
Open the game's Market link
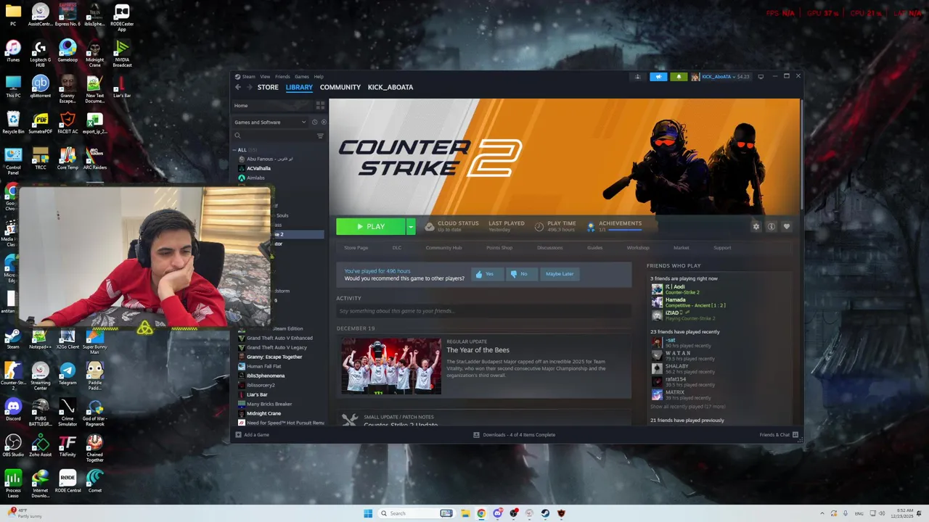click(x=682, y=248)
